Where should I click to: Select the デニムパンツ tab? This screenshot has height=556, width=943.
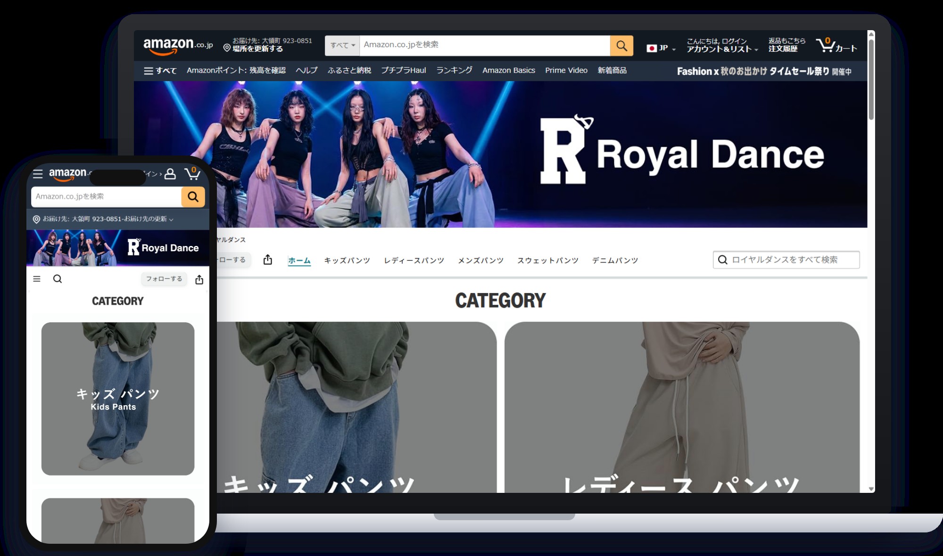(x=615, y=260)
